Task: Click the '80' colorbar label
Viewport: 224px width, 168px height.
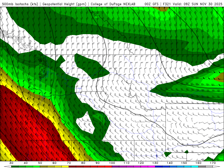Action: [x=83, y=163]
